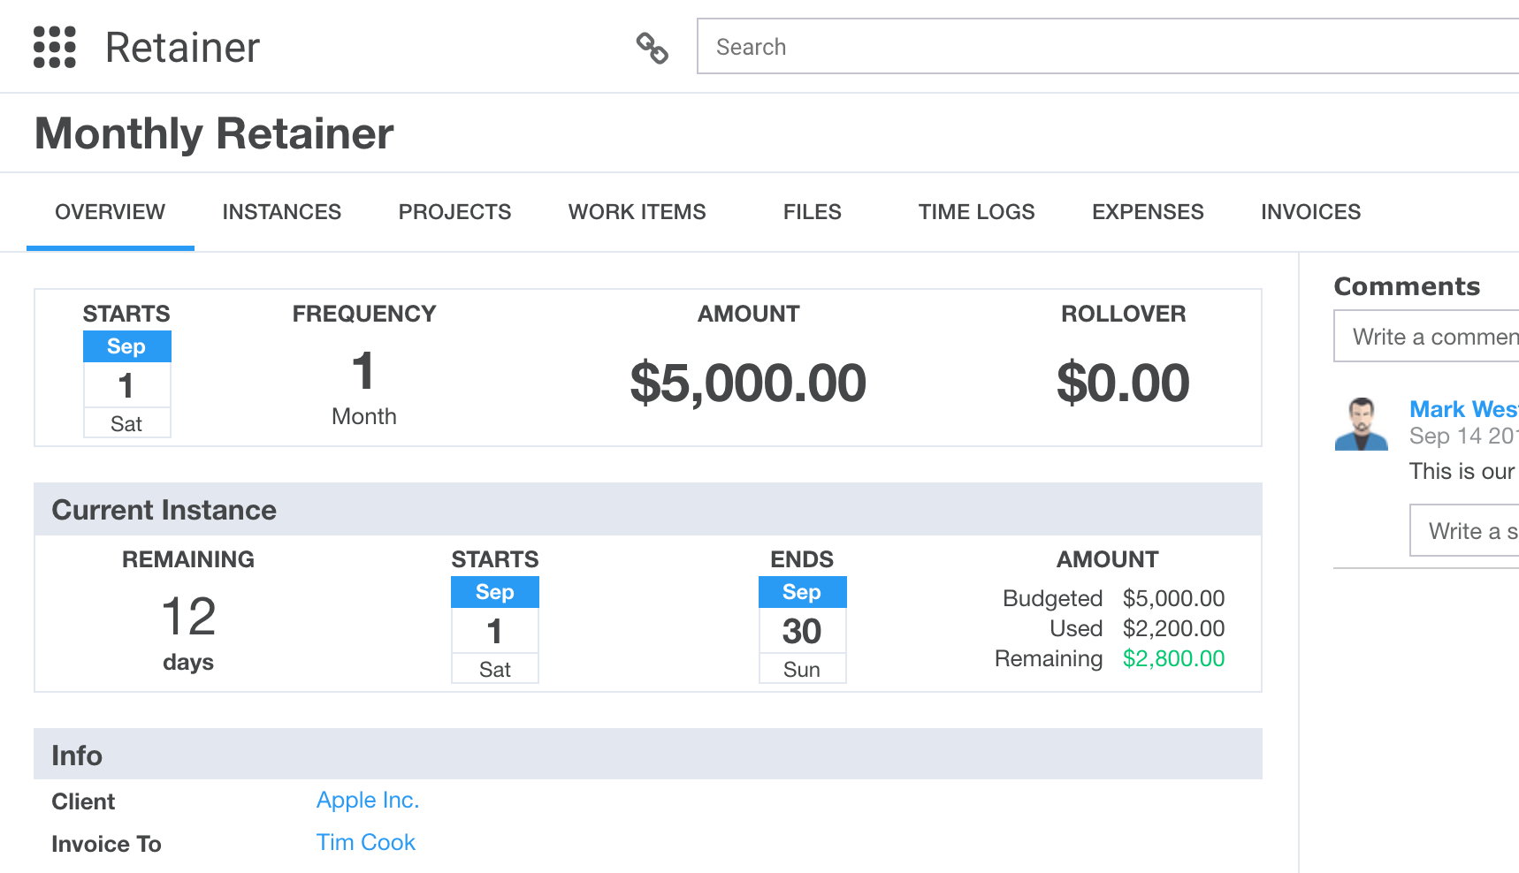Open the Projects tab
1519x873 pixels.
454,212
